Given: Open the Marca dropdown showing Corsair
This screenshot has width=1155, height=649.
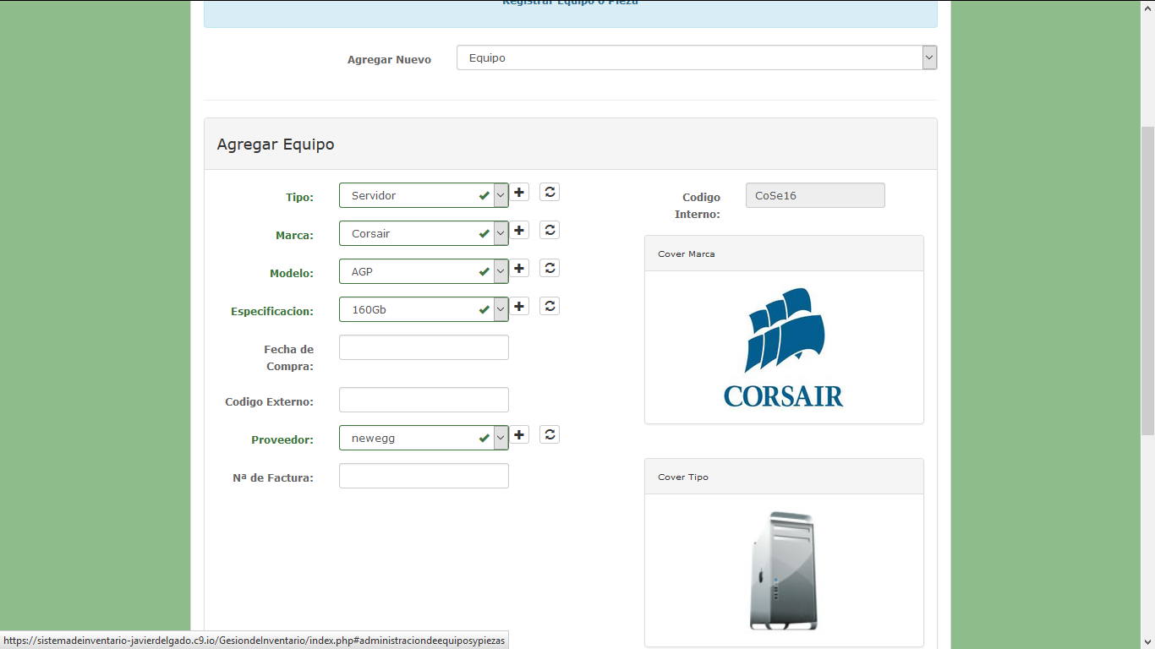Looking at the screenshot, I should 424,233.
